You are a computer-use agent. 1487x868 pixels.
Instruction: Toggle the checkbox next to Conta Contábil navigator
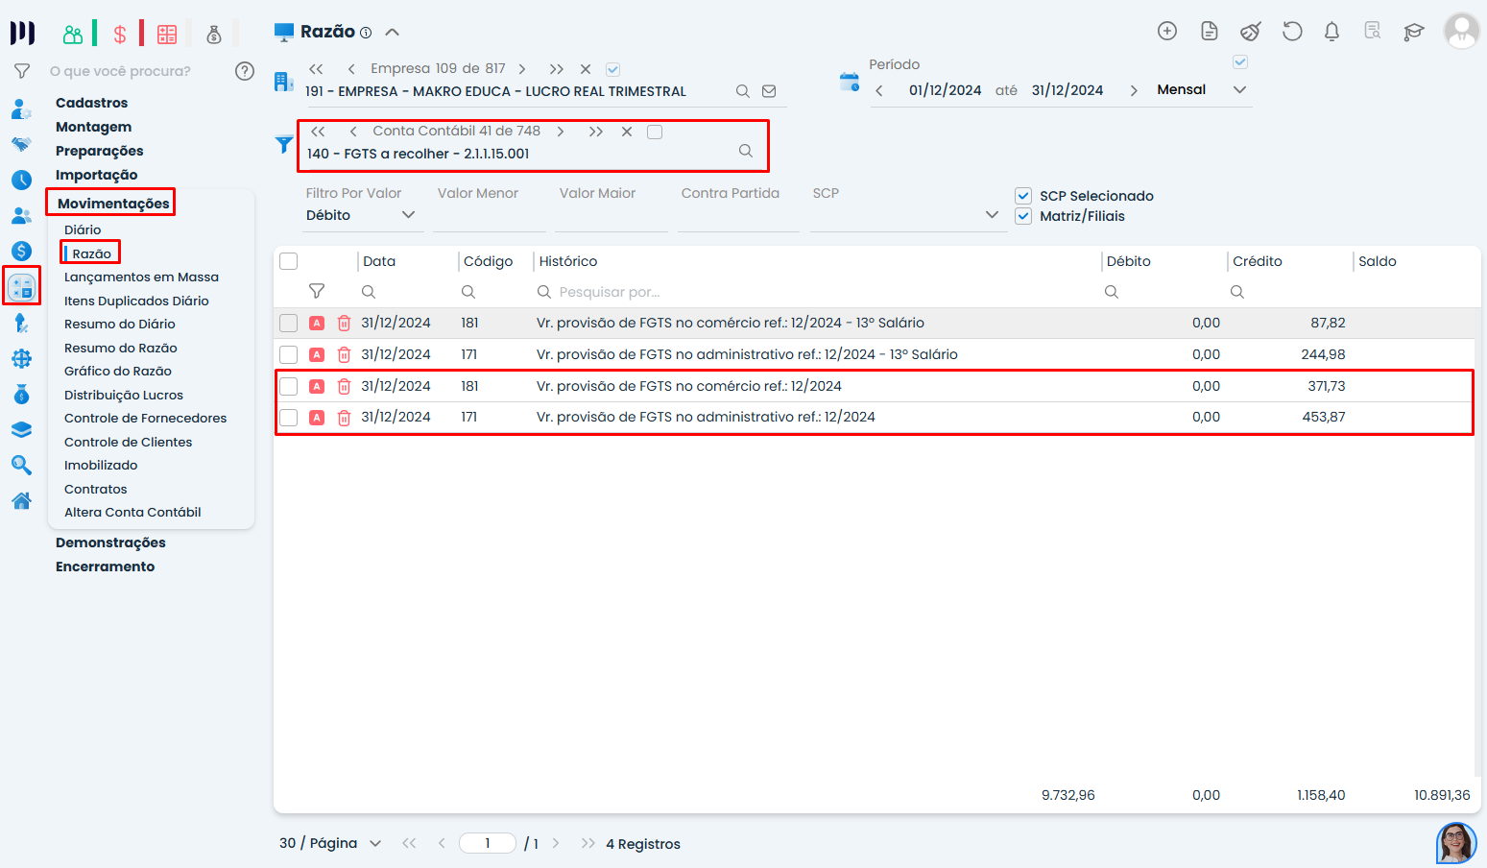655,132
